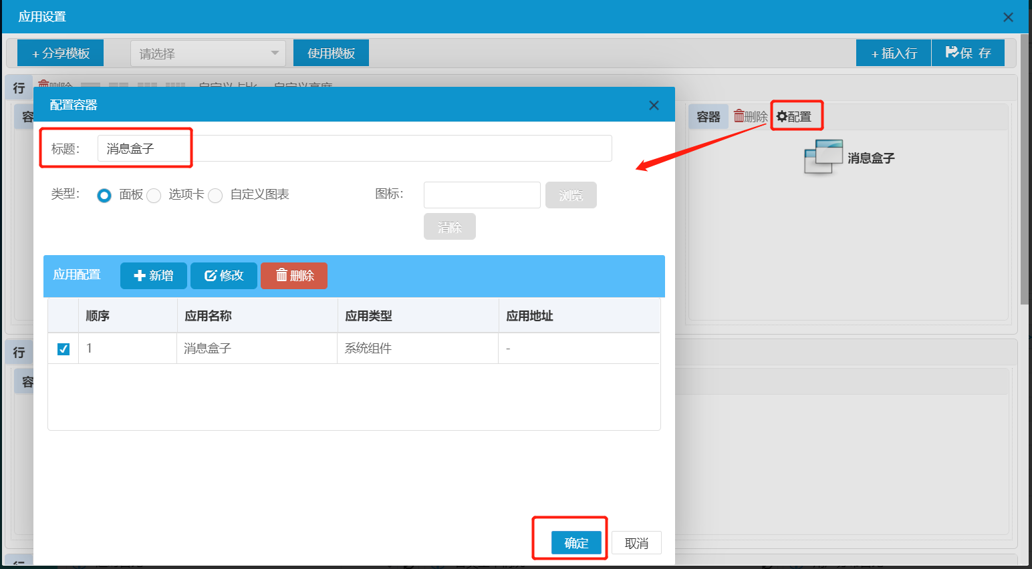The width and height of the screenshot is (1032, 569).
Task: Click the 使用模板 button
Action: [331, 53]
